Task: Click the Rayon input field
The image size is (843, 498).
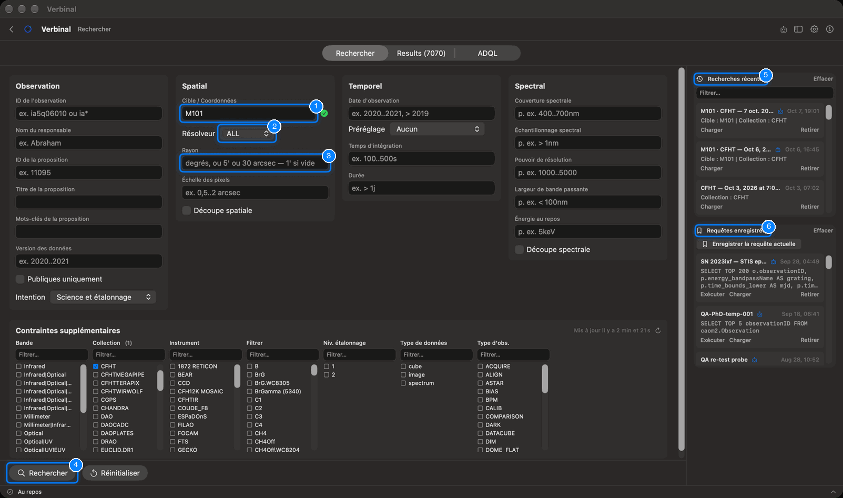Action: click(255, 163)
